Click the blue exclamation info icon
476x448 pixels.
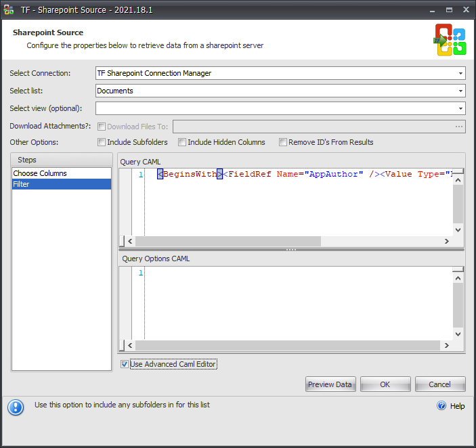tap(16, 407)
